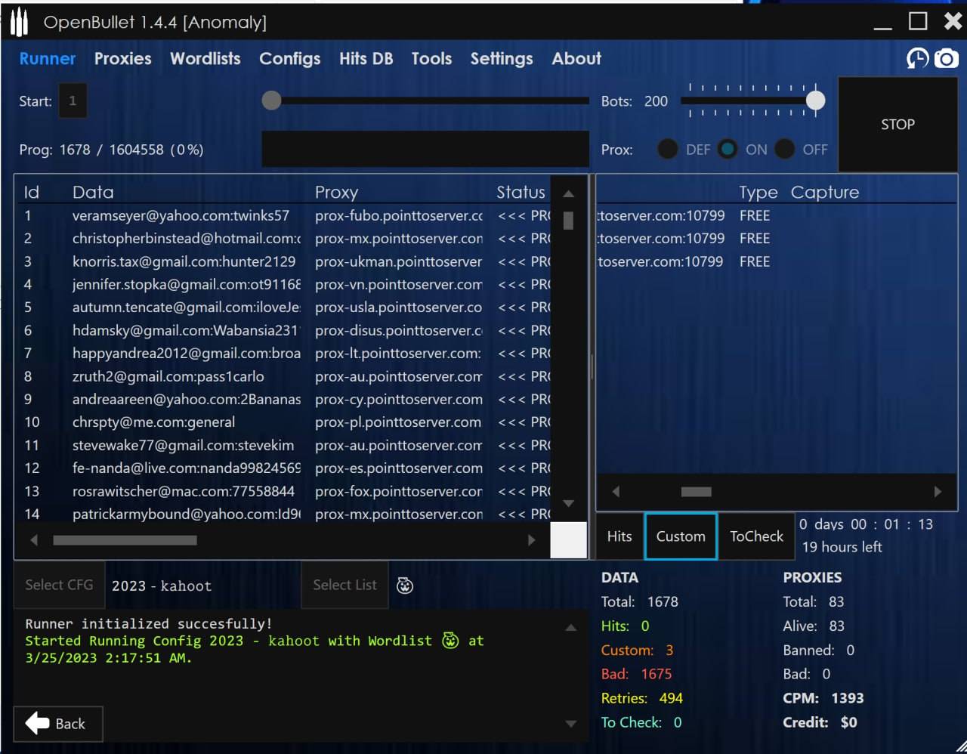Open the Proxies tab
The height and width of the screenshot is (754, 967).
(x=122, y=59)
